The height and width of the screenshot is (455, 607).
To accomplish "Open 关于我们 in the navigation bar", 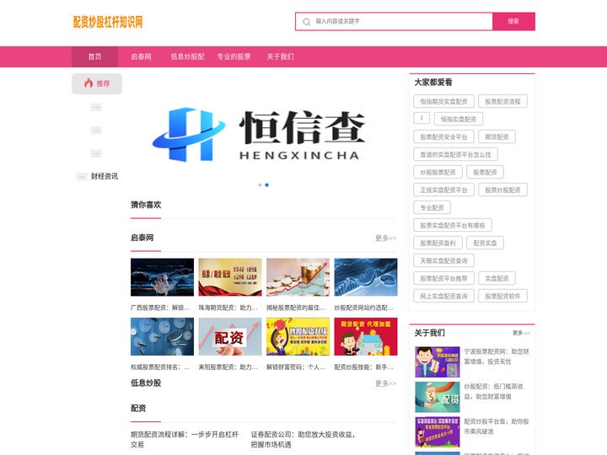I will 280,56.
